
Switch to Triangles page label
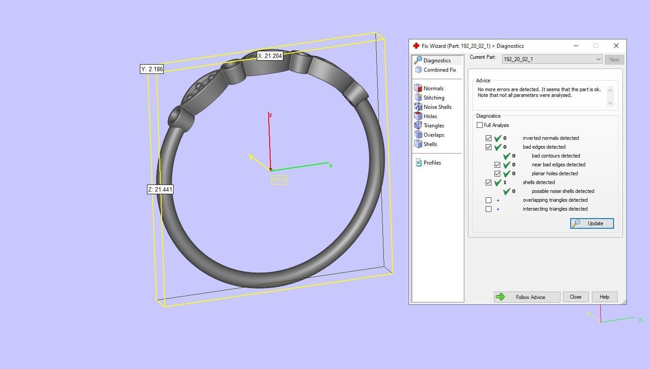[434, 126]
